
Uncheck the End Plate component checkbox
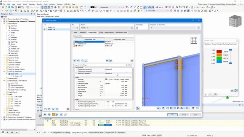click(74, 42)
